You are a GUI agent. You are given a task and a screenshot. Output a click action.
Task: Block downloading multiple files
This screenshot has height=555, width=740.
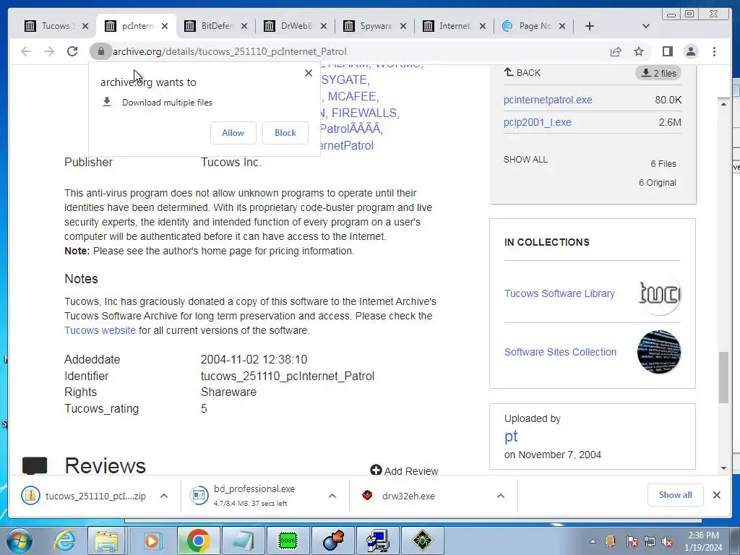pyautogui.click(x=285, y=133)
